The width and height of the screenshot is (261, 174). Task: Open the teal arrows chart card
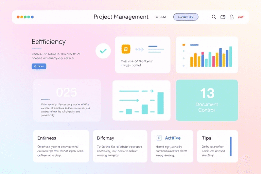[141, 100]
